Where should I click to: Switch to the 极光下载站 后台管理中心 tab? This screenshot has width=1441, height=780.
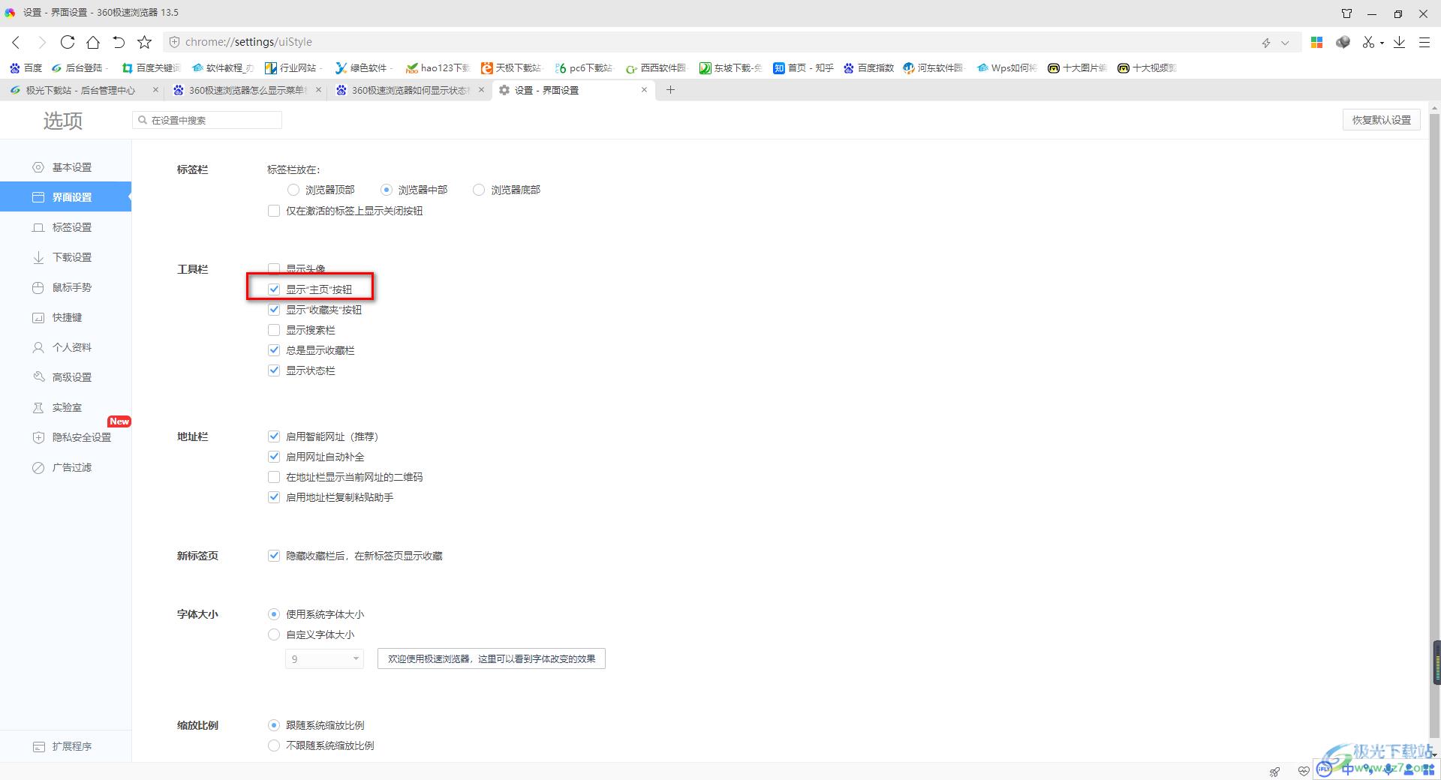80,90
